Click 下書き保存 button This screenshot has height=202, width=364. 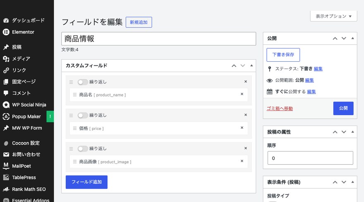tap(283, 55)
